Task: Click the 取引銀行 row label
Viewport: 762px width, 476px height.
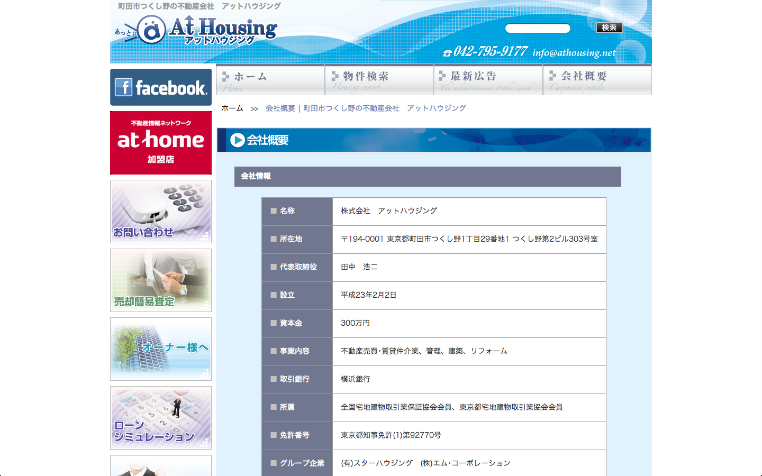Action: point(295,379)
